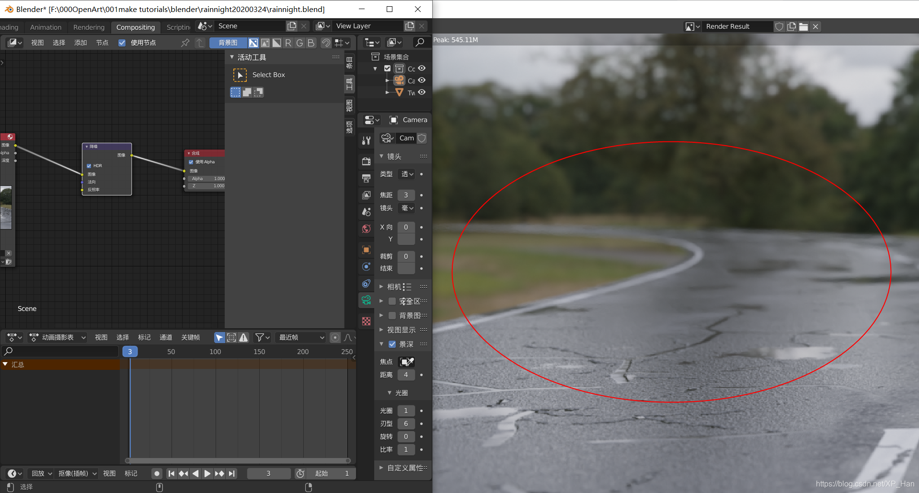Image resolution: width=919 pixels, height=493 pixels.
Task: Enable only-selected arrow icon in dope sheet
Action: (219, 337)
